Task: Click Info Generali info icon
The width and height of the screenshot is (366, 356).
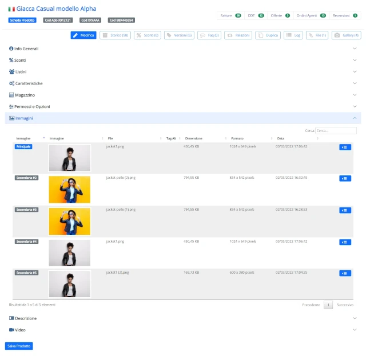Action: click(11, 49)
